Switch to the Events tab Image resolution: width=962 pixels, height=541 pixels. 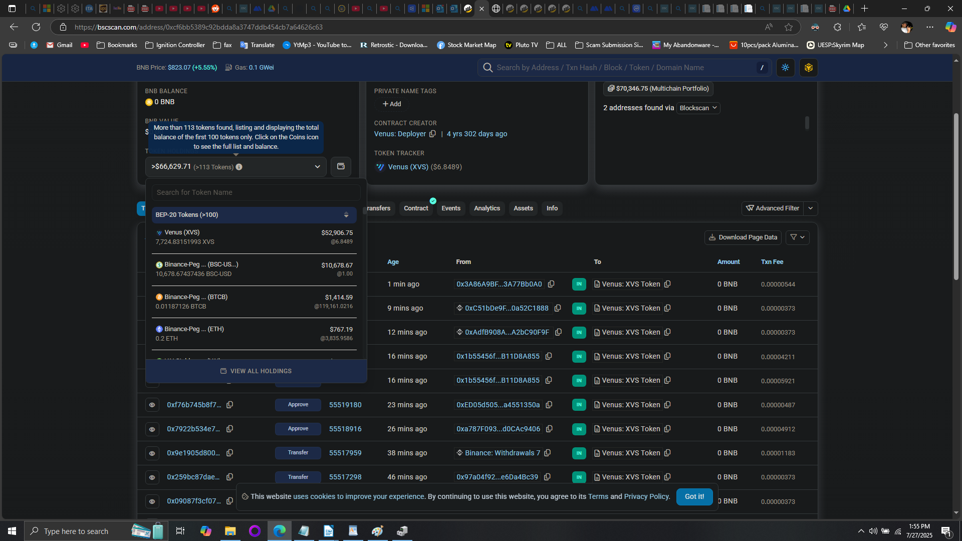click(x=451, y=208)
